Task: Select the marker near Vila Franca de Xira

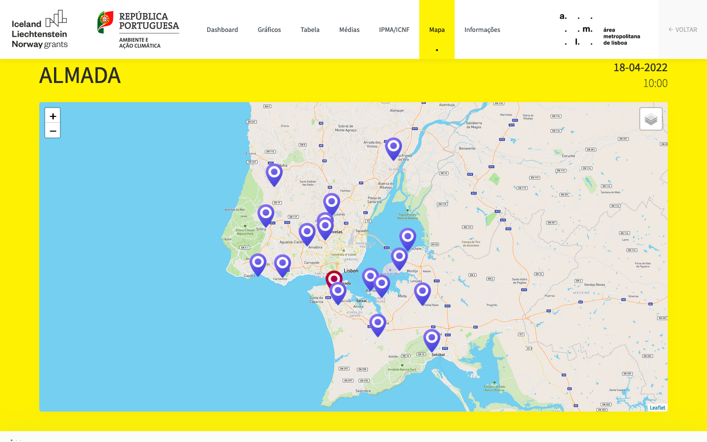Action: coord(393,149)
